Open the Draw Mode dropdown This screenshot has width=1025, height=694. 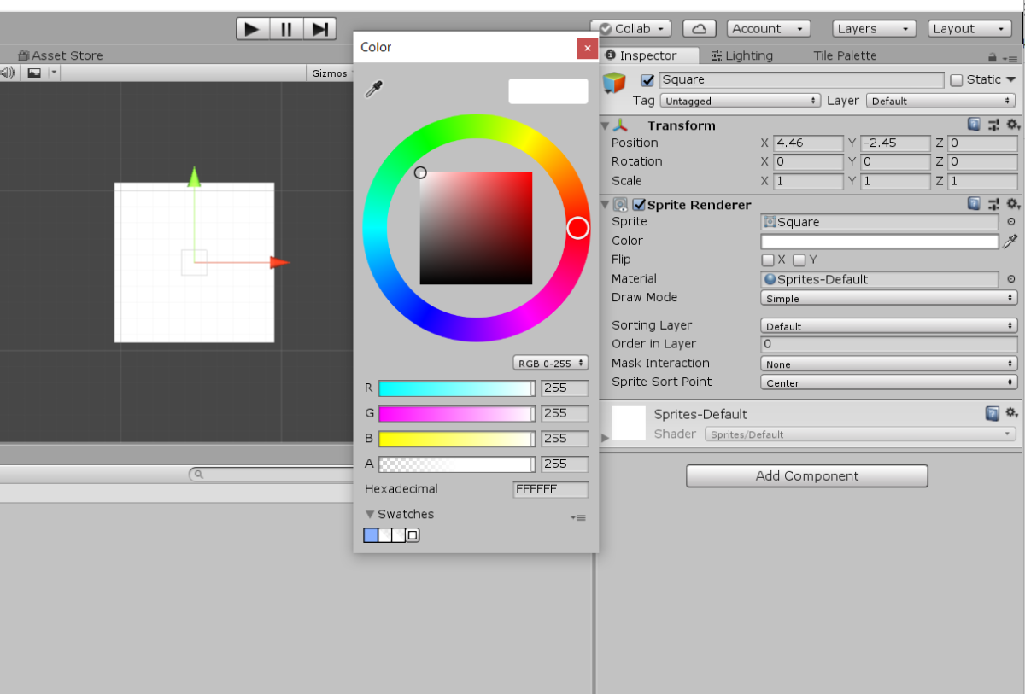[888, 298]
